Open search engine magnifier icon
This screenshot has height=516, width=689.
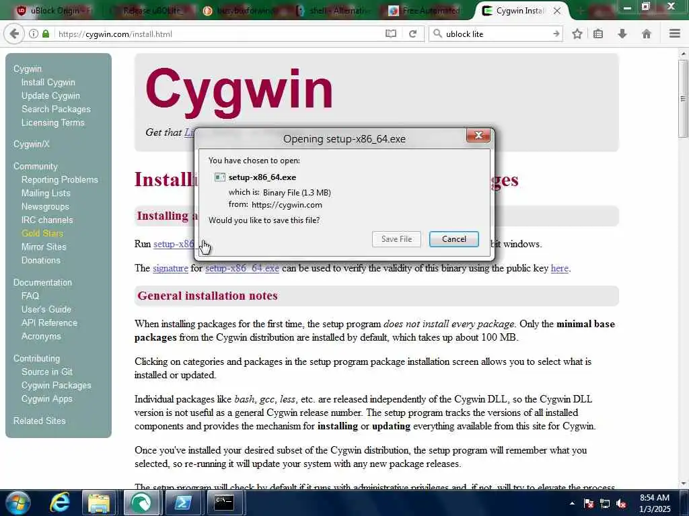[437, 34]
